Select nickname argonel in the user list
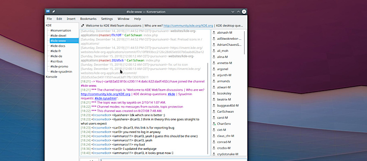367x161 pixels. pos(222,69)
